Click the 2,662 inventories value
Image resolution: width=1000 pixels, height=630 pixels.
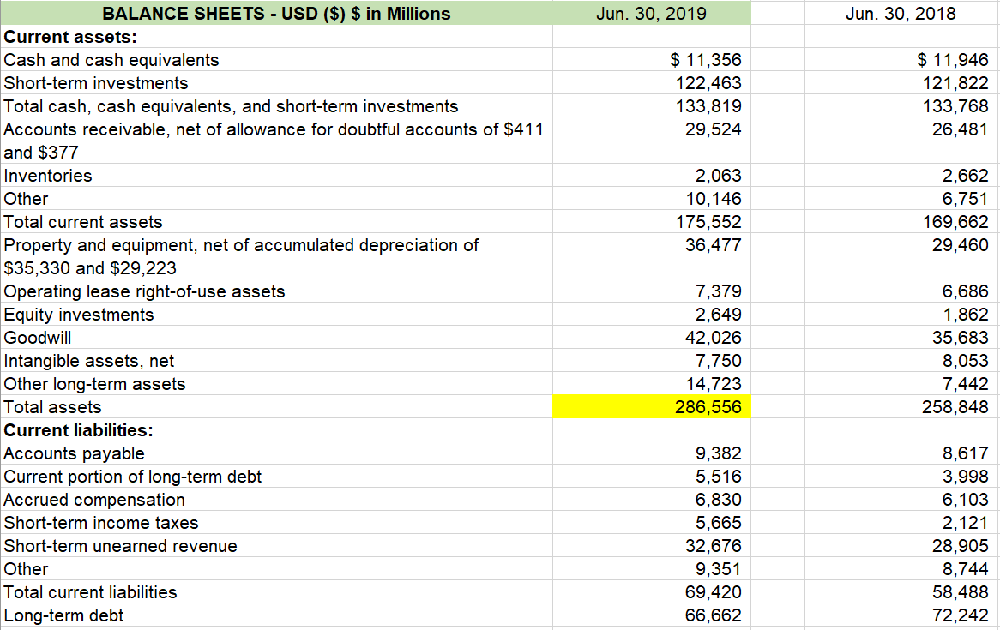[x=966, y=176]
